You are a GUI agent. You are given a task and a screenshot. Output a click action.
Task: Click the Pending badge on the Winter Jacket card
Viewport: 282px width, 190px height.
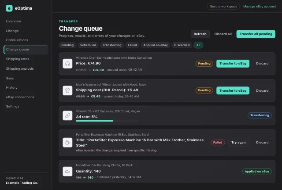tap(204, 90)
